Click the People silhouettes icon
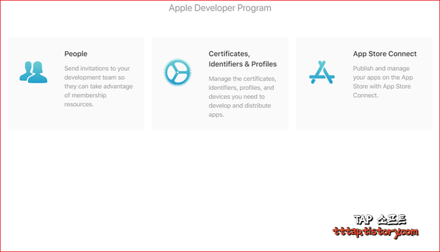Viewport: 440px width, 252px height. (33, 72)
